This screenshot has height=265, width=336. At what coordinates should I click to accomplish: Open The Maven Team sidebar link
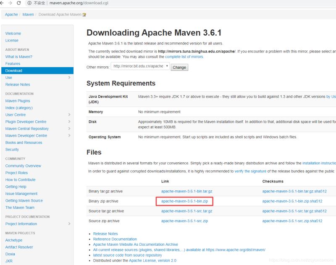pos(20,208)
